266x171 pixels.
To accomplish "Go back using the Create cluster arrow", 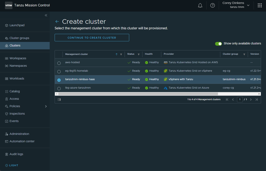I will (x=57, y=21).
